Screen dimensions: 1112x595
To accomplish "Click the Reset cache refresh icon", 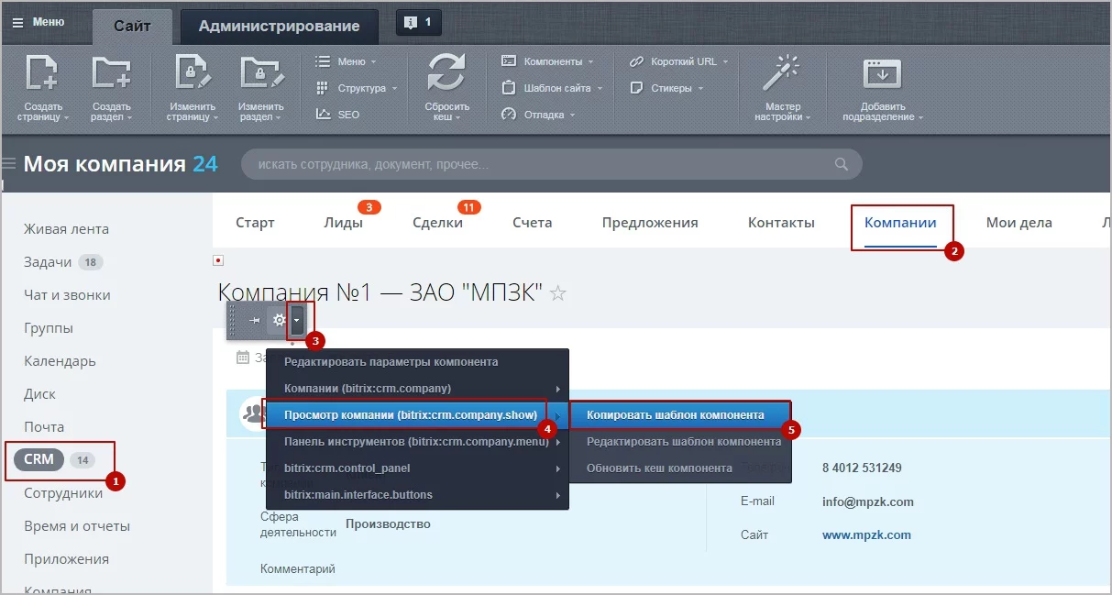I will (446, 75).
